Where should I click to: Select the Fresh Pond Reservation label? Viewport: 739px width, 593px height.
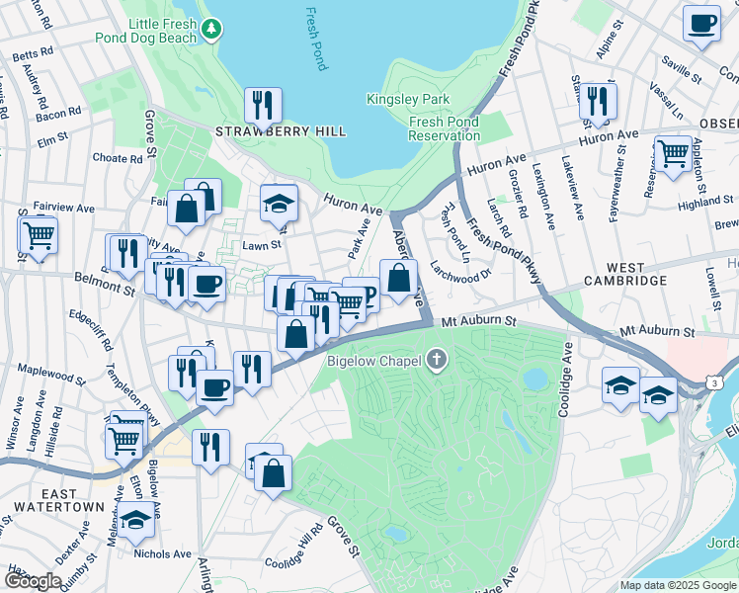444,128
